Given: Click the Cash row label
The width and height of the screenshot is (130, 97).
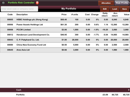Looking at the screenshot, I should (x=19, y=90).
